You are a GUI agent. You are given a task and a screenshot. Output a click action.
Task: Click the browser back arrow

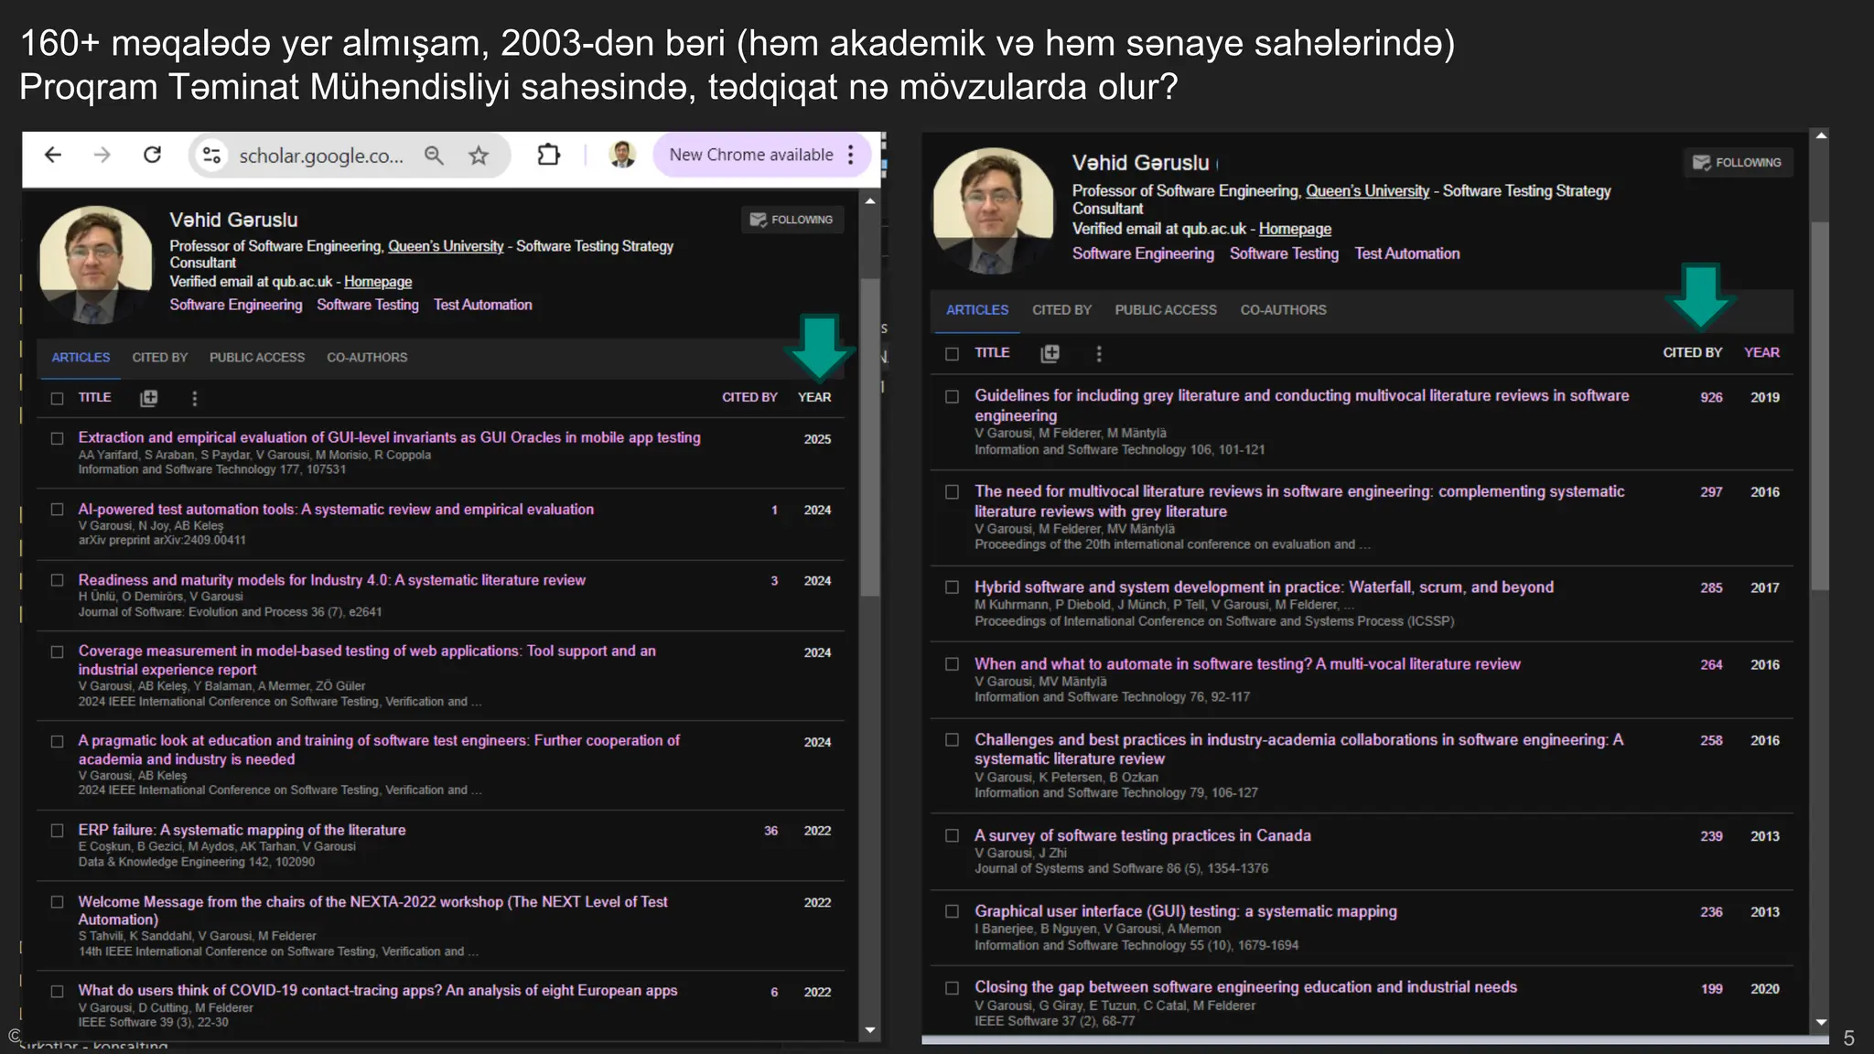pos(53,155)
